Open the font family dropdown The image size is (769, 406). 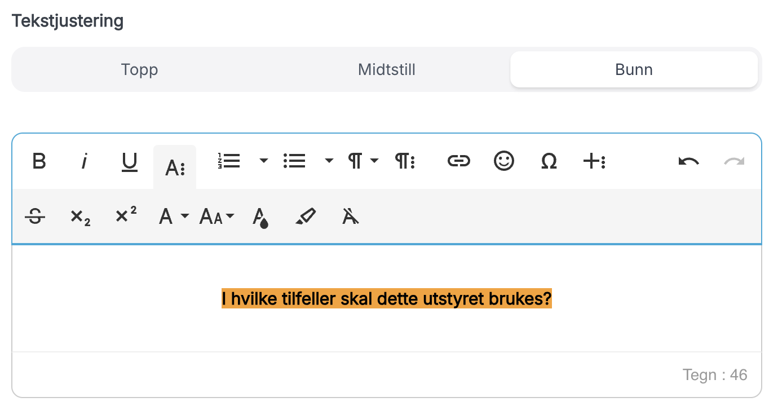click(x=174, y=216)
